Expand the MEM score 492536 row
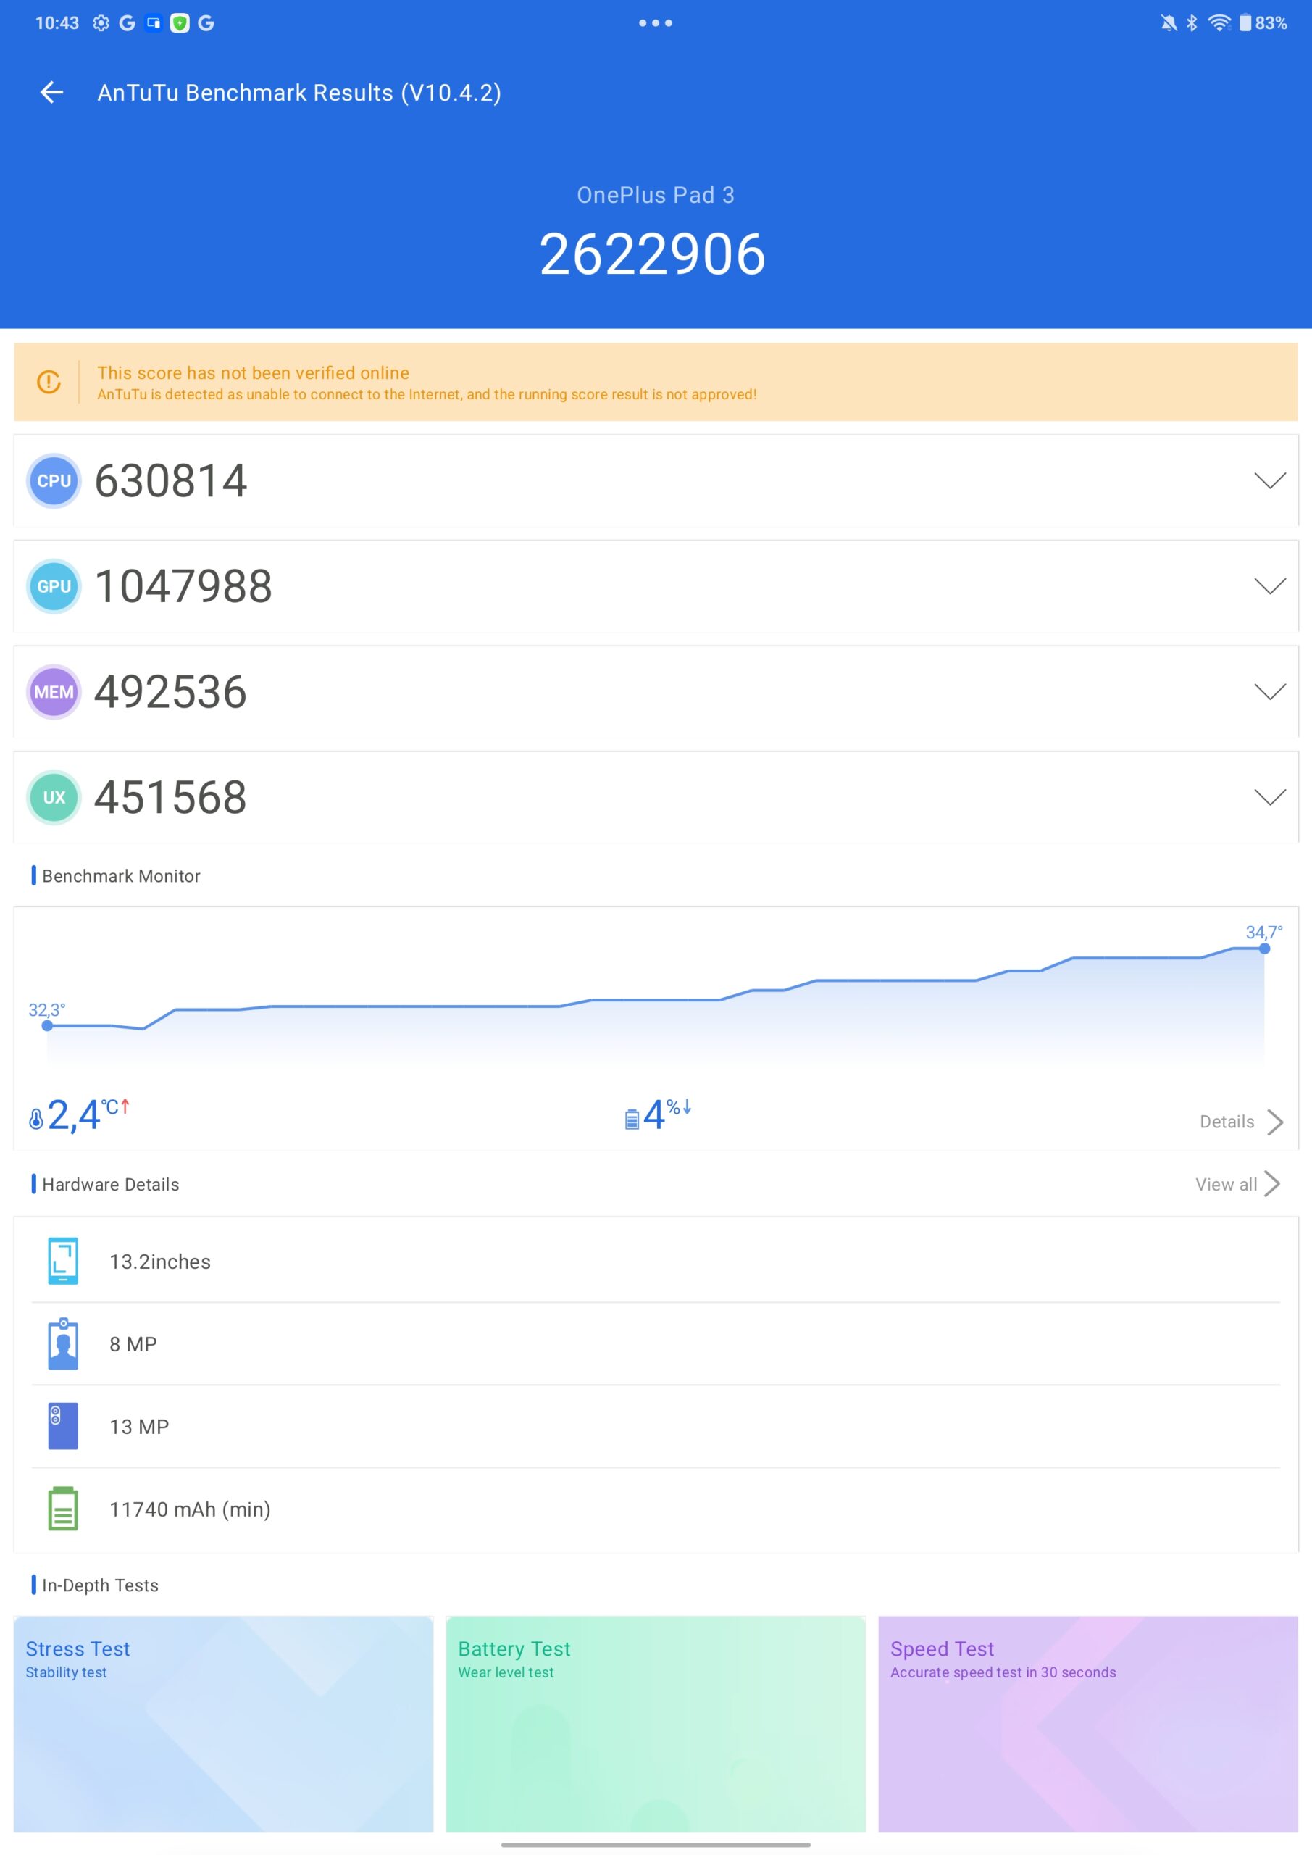Screen dimensions: 1312x1855 coord(655,691)
